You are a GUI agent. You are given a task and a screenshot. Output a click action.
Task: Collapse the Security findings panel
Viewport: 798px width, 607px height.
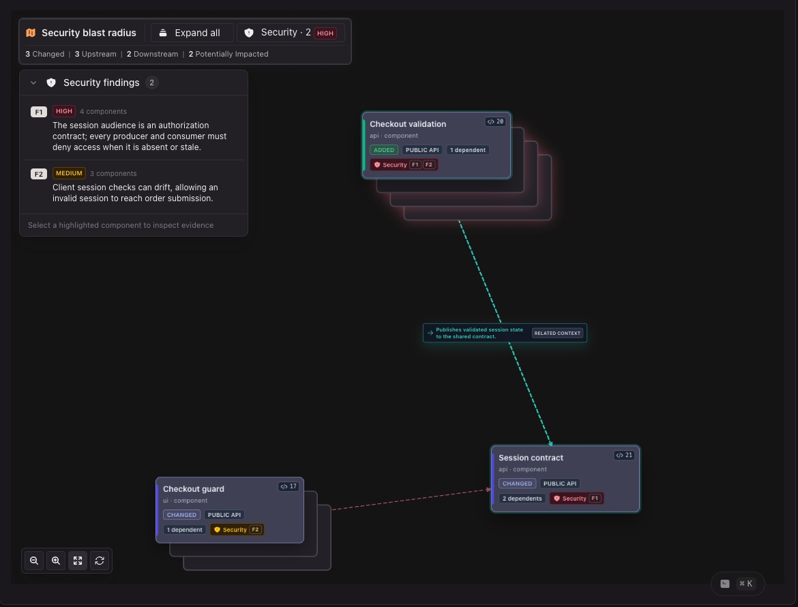pyautogui.click(x=33, y=83)
